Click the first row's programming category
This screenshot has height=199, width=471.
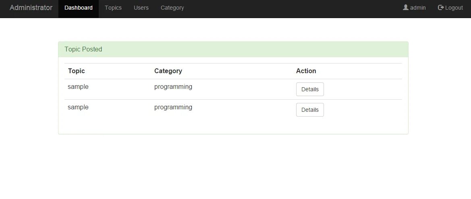pos(173,87)
